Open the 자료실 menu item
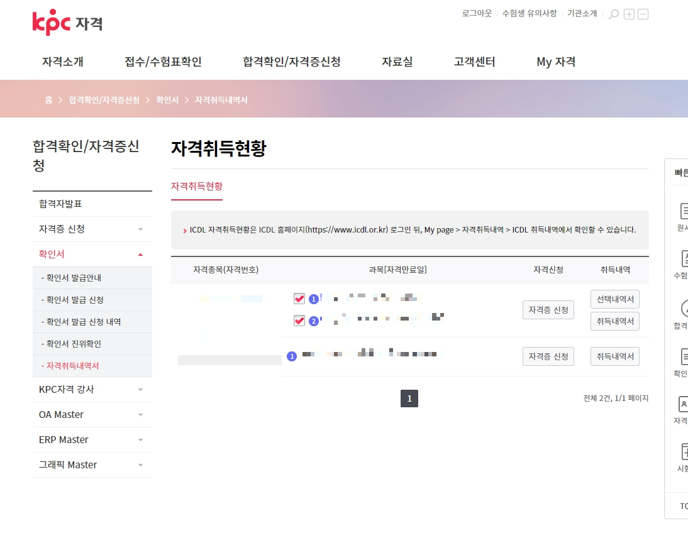688x533 pixels. [x=397, y=62]
